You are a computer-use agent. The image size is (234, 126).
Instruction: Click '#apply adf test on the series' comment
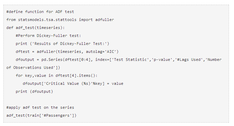pos(40,107)
